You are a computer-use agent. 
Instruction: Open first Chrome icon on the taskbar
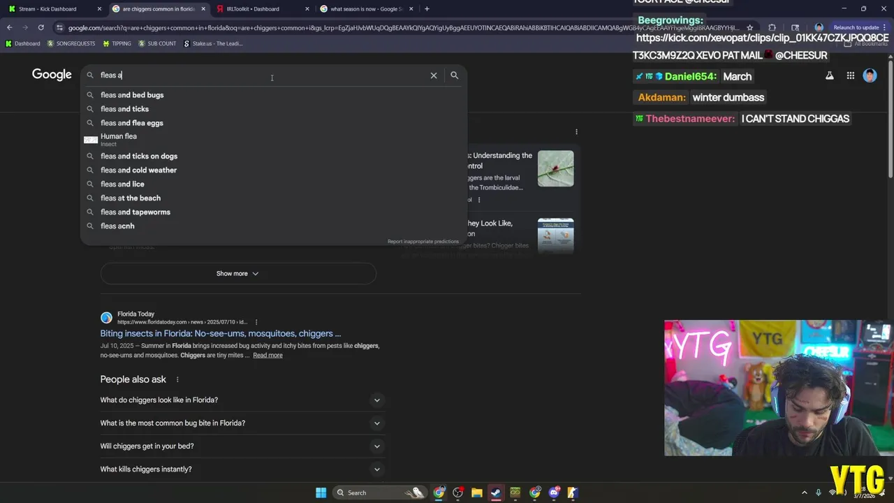click(439, 493)
